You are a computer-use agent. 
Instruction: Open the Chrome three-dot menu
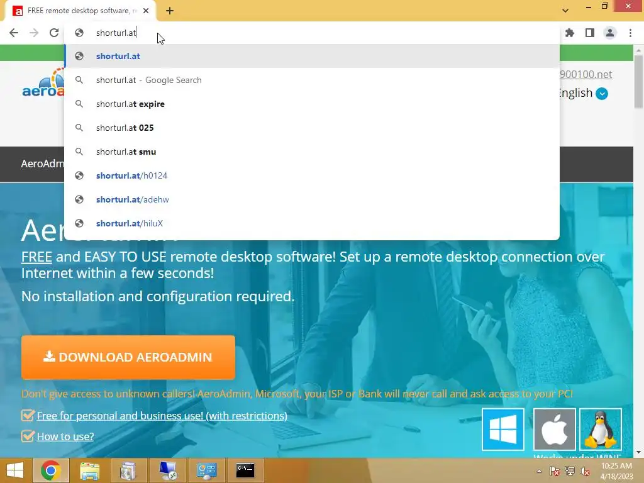[x=630, y=33]
